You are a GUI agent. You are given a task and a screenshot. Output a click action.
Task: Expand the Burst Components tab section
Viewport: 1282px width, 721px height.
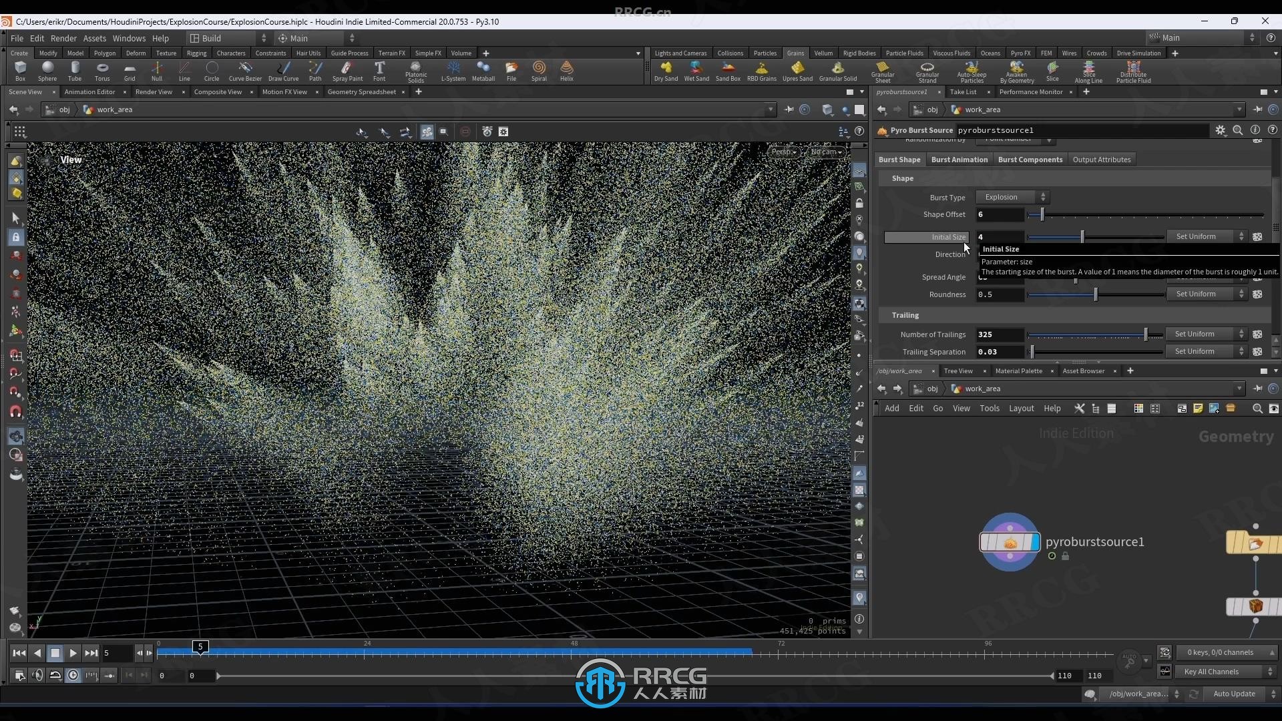[1030, 160]
